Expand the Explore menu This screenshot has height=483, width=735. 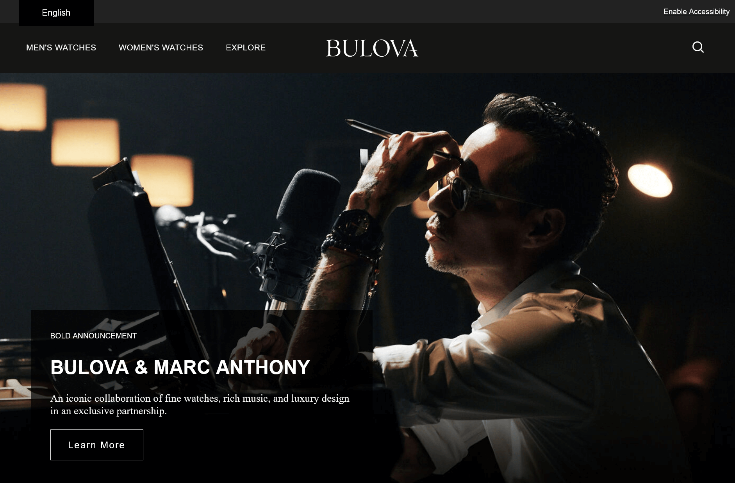(246, 48)
